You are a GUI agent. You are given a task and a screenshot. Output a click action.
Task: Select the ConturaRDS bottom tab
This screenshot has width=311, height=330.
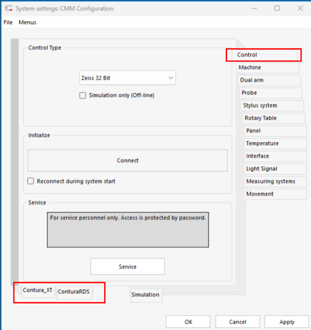point(74,292)
